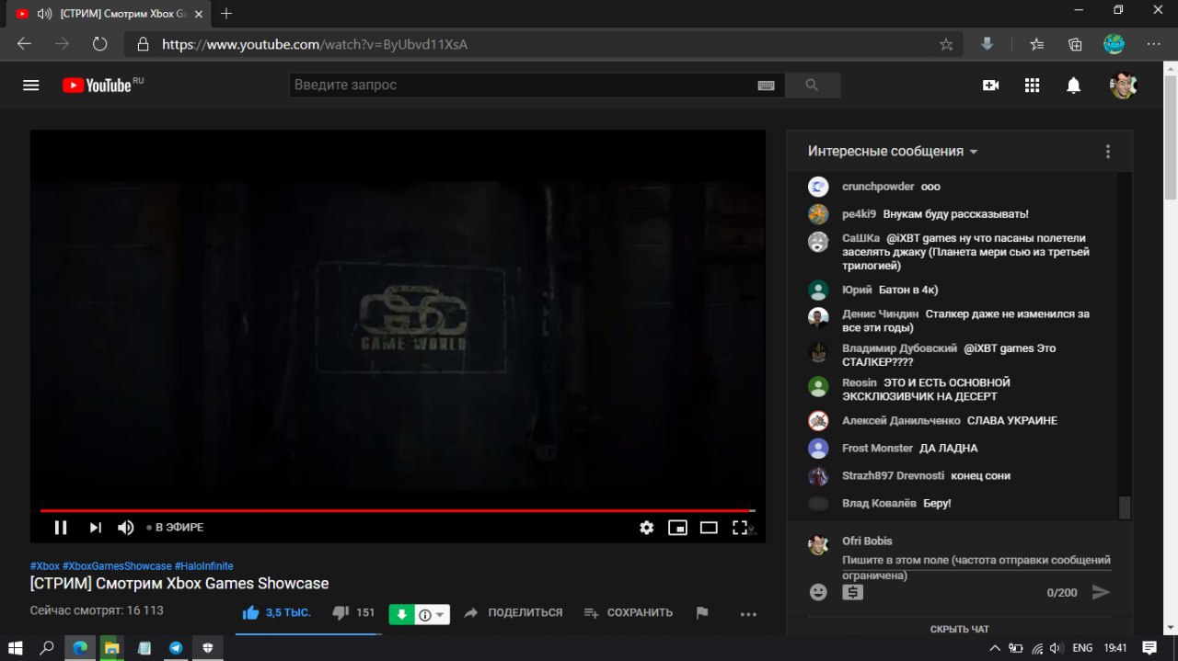Image resolution: width=1178 pixels, height=661 pixels.
Task: Open the create video camera icon
Action: 990,85
